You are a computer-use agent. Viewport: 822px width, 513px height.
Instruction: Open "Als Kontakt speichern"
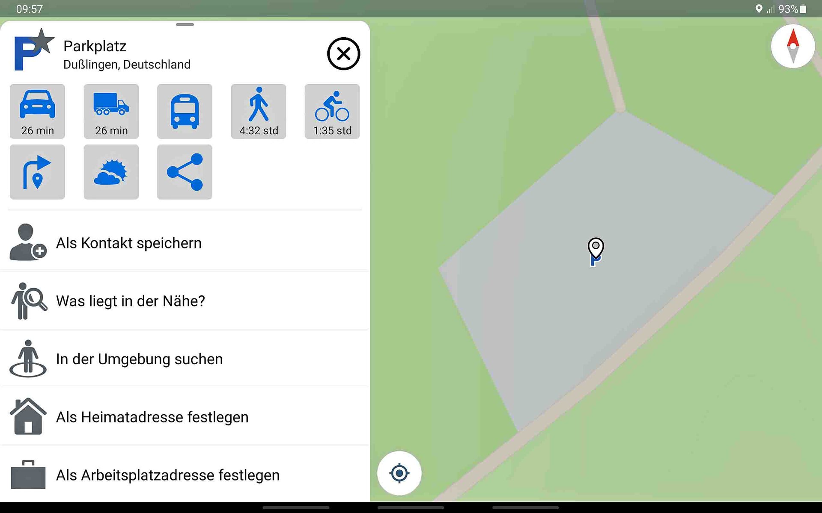(x=185, y=243)
